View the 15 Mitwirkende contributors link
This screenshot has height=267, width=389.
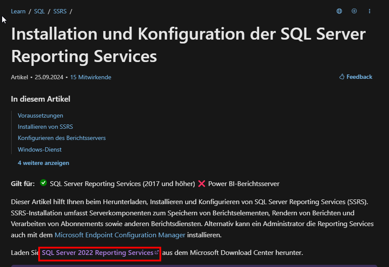click(91, 78)
